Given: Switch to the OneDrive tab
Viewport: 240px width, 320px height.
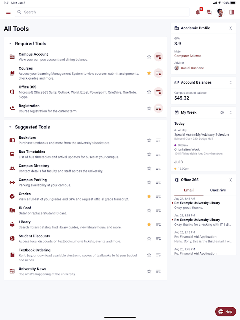Looking at the screenshot, I should click(x=218, y=190).
